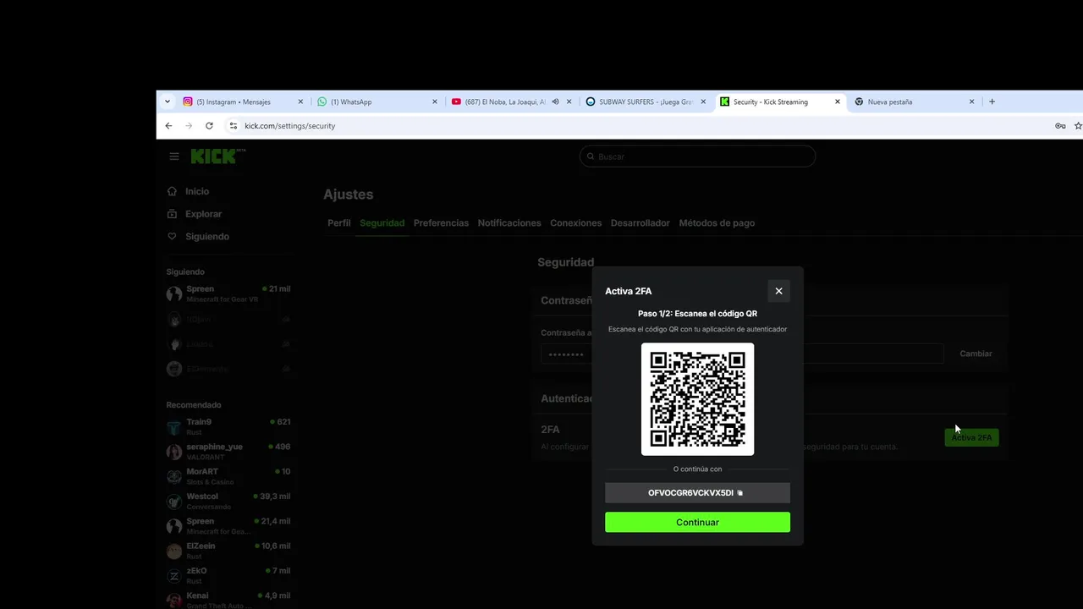Open Spreen channel under Recomendado
The width and height of the screenshot is (1083, 609).
[228, 526]
